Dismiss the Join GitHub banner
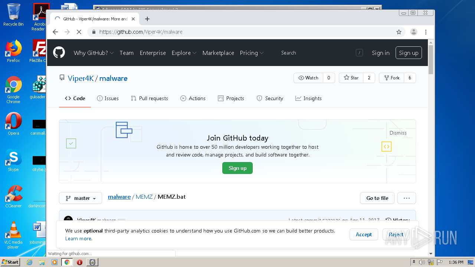This screenshot has height=267, width=475. point(398,133)
